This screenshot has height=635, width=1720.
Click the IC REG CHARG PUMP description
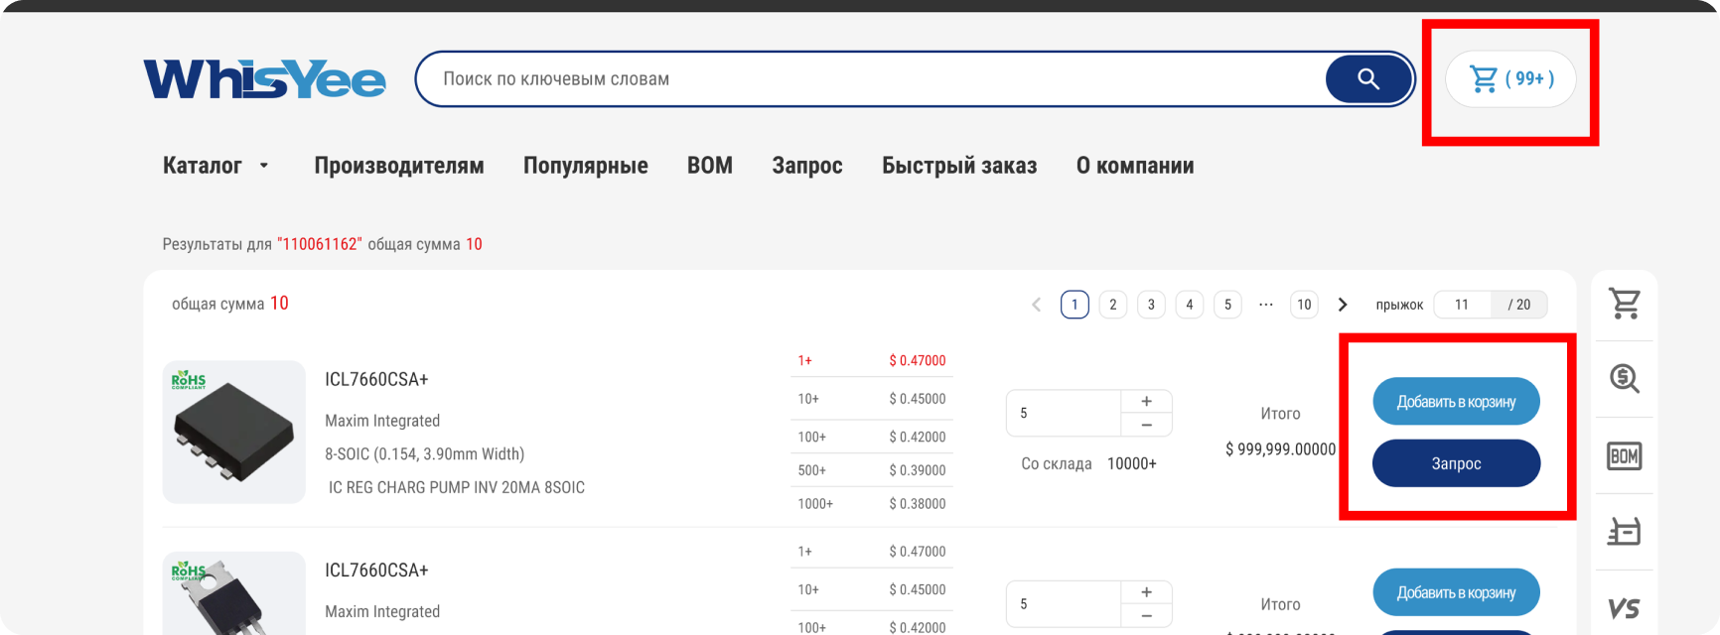click(457, 487)
